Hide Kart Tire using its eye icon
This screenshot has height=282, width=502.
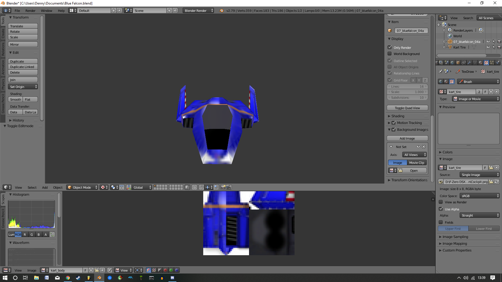click(x=488, y=47)
